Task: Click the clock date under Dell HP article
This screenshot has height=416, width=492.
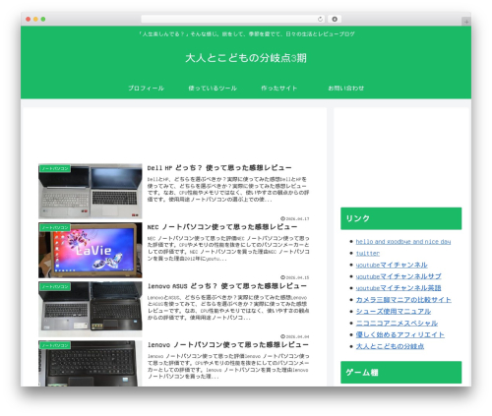Action: (x=294, y=218)
